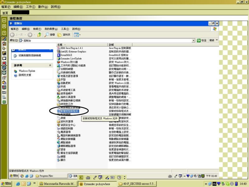This screenshot has height=187, width=249.
Task: Open 49-F_SECURE-server folder taskbar button
Action: tap(138, 184)
